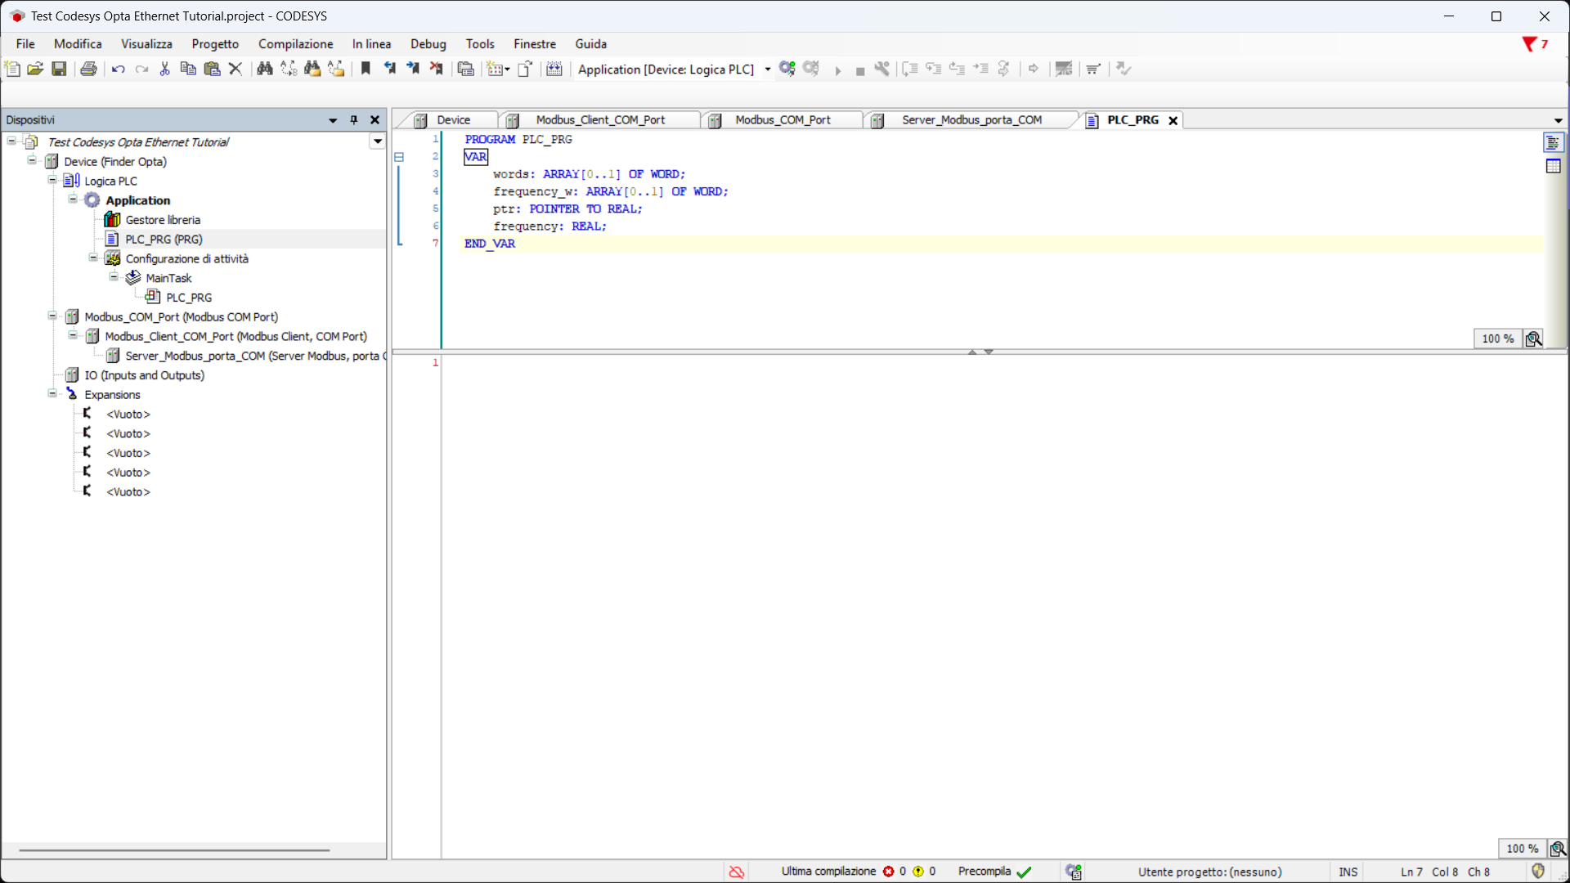Select Gestore libreria in the device tree
The width and height of the screenshot is (1570, 883).
click(162, 220)
